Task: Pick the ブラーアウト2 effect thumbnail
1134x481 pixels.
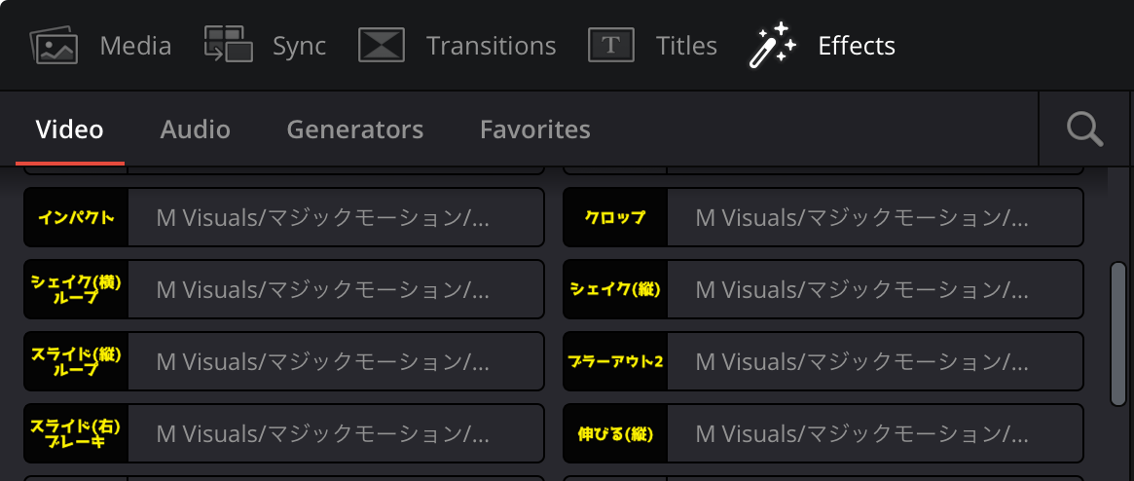Action: (615, 361)
